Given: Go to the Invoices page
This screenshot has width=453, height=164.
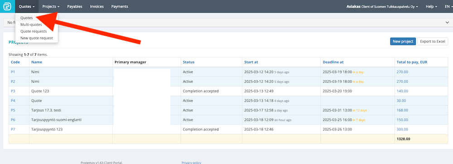Looking at the screenshot, I should point(97,6).
